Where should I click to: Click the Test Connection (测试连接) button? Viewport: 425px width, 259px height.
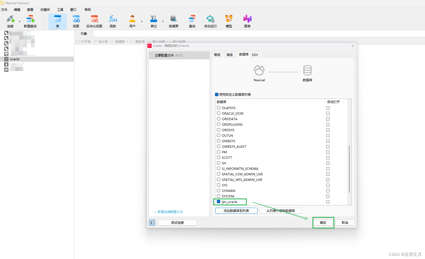[177, 223]
